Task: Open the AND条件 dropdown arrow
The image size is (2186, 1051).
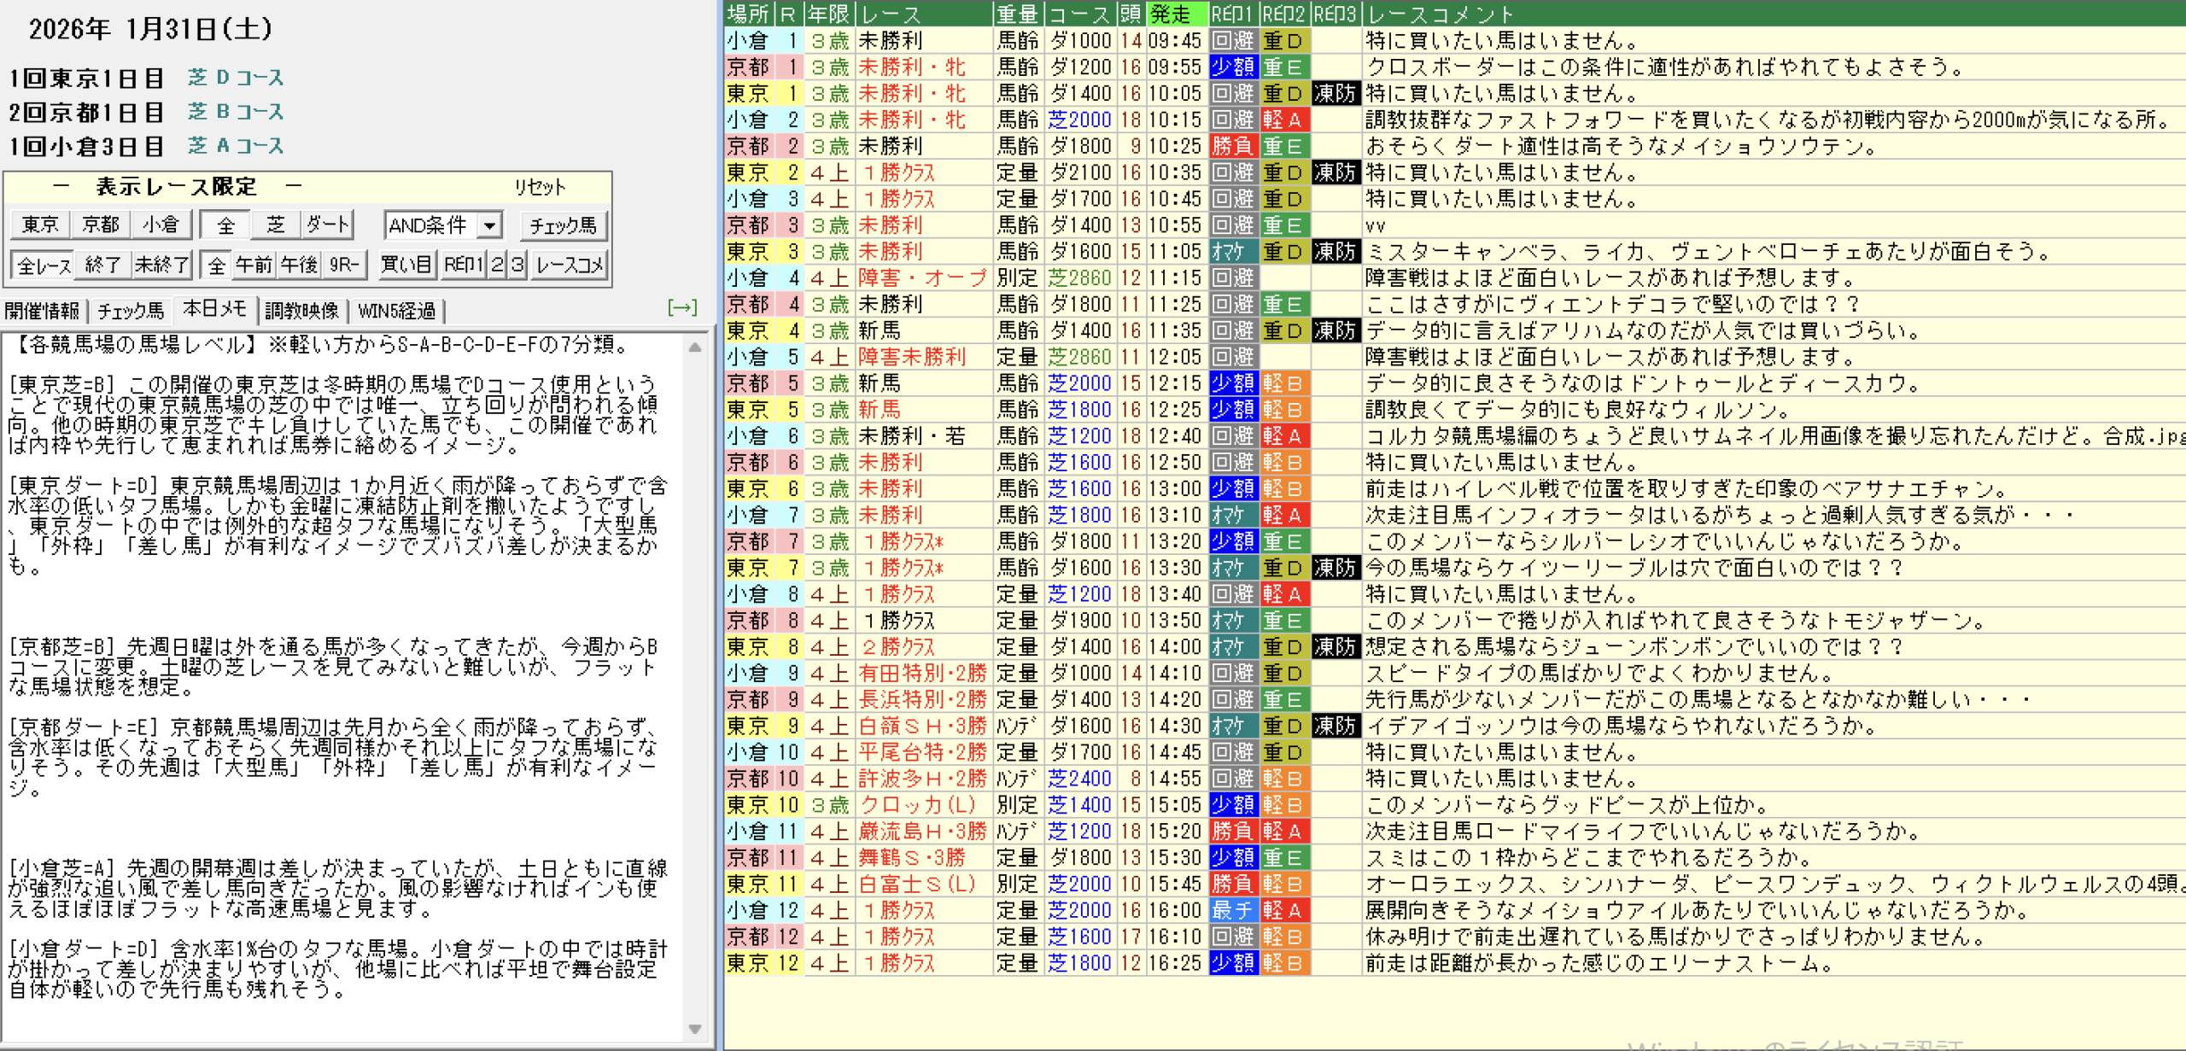Action: [x=489, y=225]
